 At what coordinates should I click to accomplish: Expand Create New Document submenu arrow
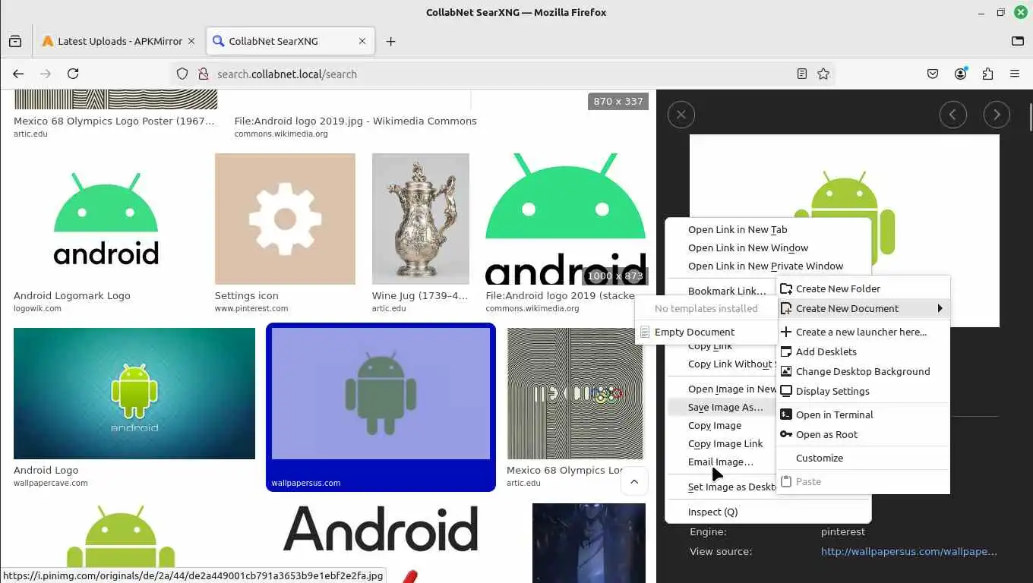pyautogui.click(x=940, y=308)
